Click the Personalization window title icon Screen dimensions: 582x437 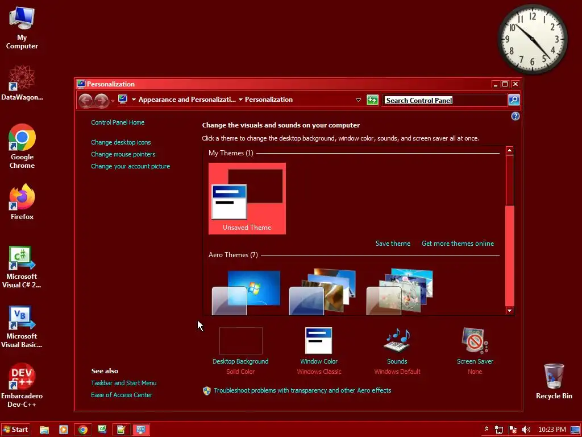tap(81, 84)
